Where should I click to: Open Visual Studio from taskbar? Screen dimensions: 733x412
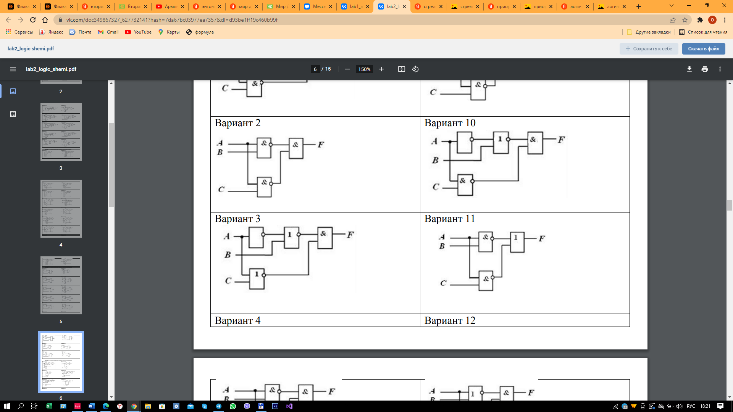click(x=289, y=406)
